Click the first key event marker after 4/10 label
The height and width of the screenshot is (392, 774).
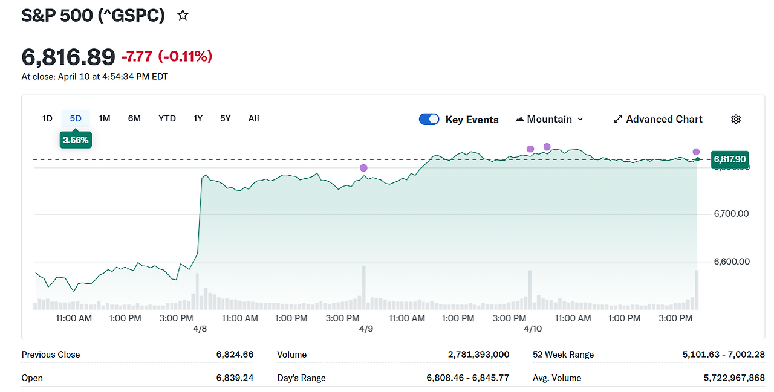(530, 149)
